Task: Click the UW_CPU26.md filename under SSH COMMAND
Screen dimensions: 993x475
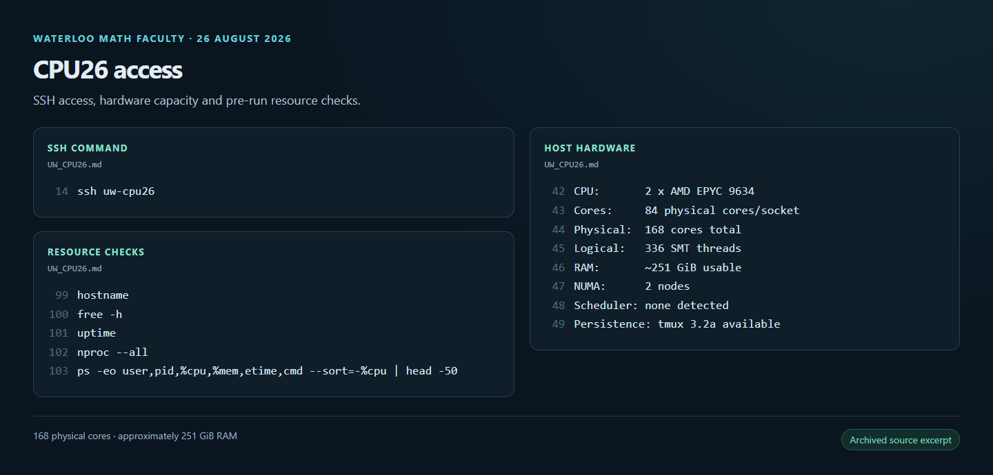Action: pyautogui.click(x=74, y=165)
